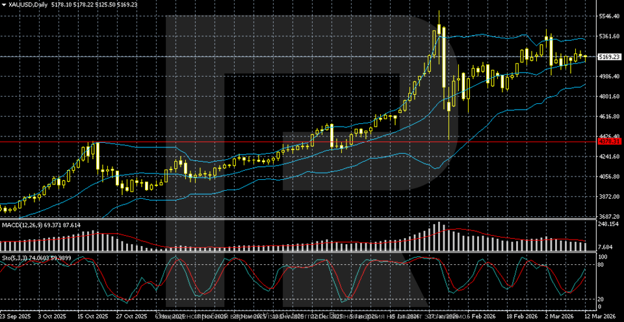This screenshot has height=322, width=624.
Task: Click the XAUUSD,Daily chart title text
Action: (29, 4)
